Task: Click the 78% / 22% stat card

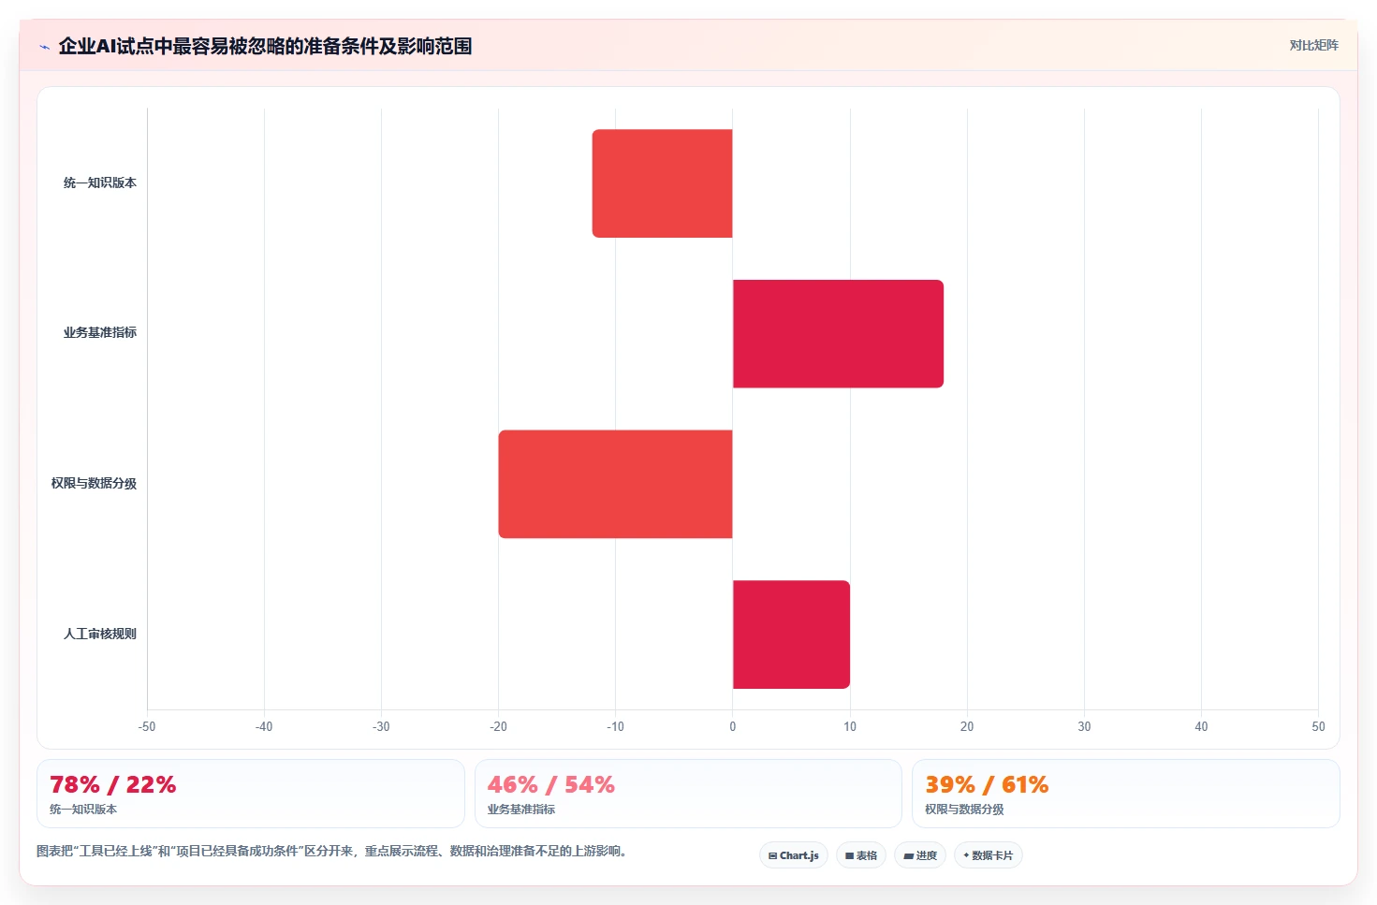Action: click(251, 794)
